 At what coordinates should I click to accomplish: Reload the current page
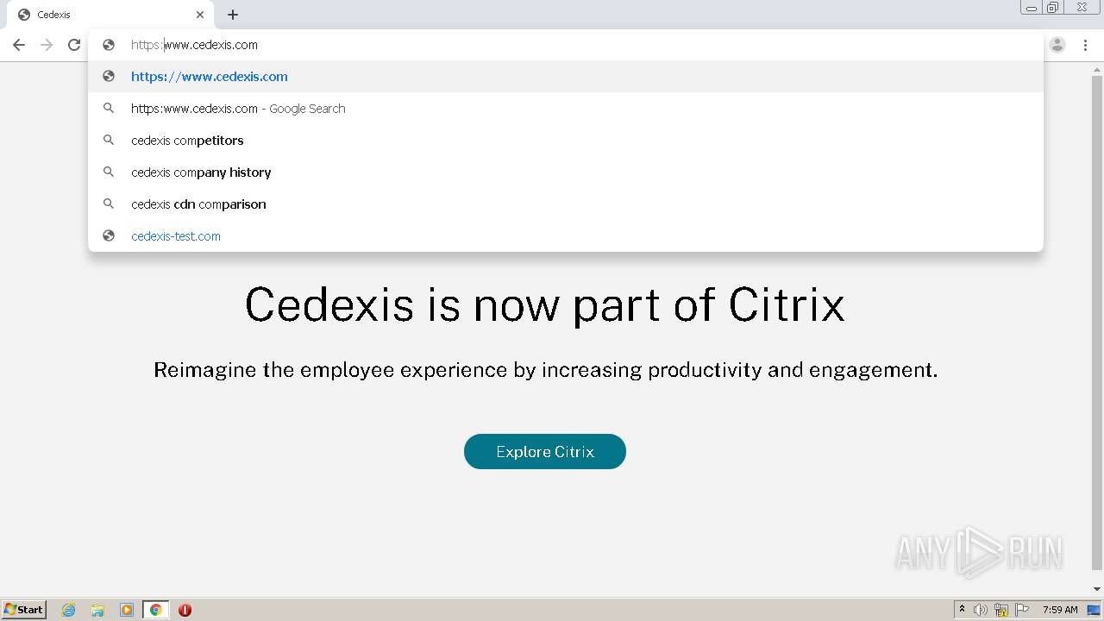(x=74, y=45)
